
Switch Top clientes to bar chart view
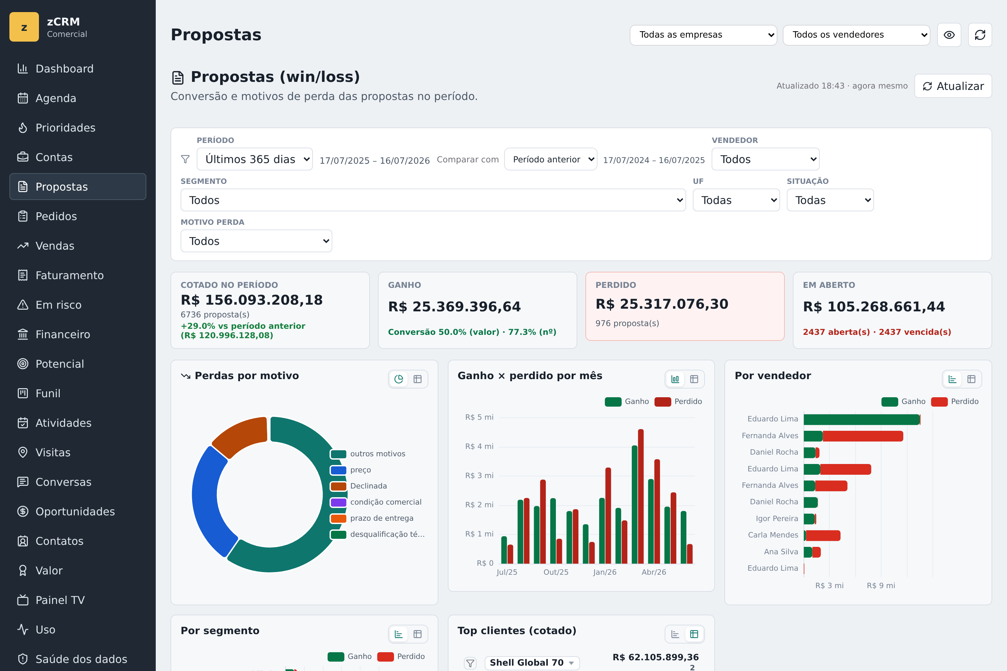pos(675,634)
